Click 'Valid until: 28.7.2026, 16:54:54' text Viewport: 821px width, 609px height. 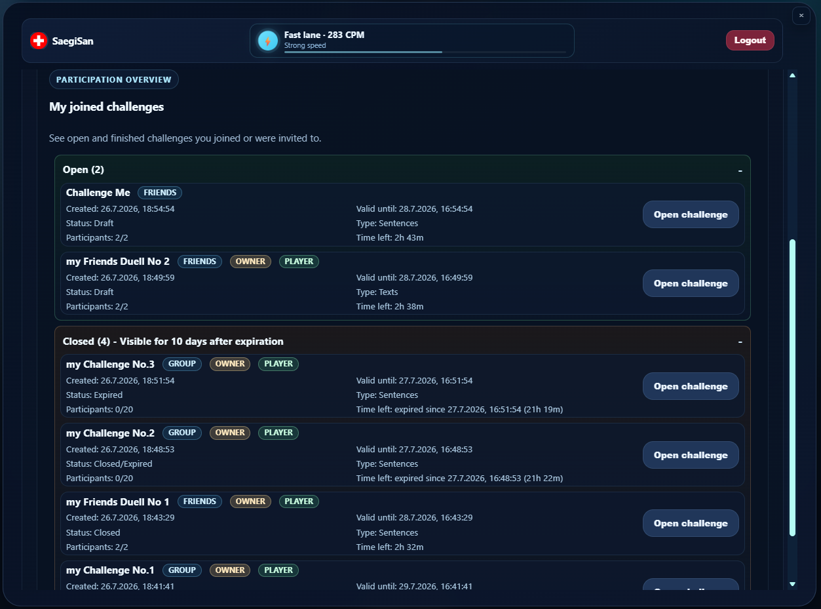pos(414,209)
